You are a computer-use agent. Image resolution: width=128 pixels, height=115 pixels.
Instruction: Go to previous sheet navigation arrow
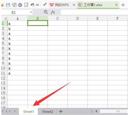(x=6, y=111)
